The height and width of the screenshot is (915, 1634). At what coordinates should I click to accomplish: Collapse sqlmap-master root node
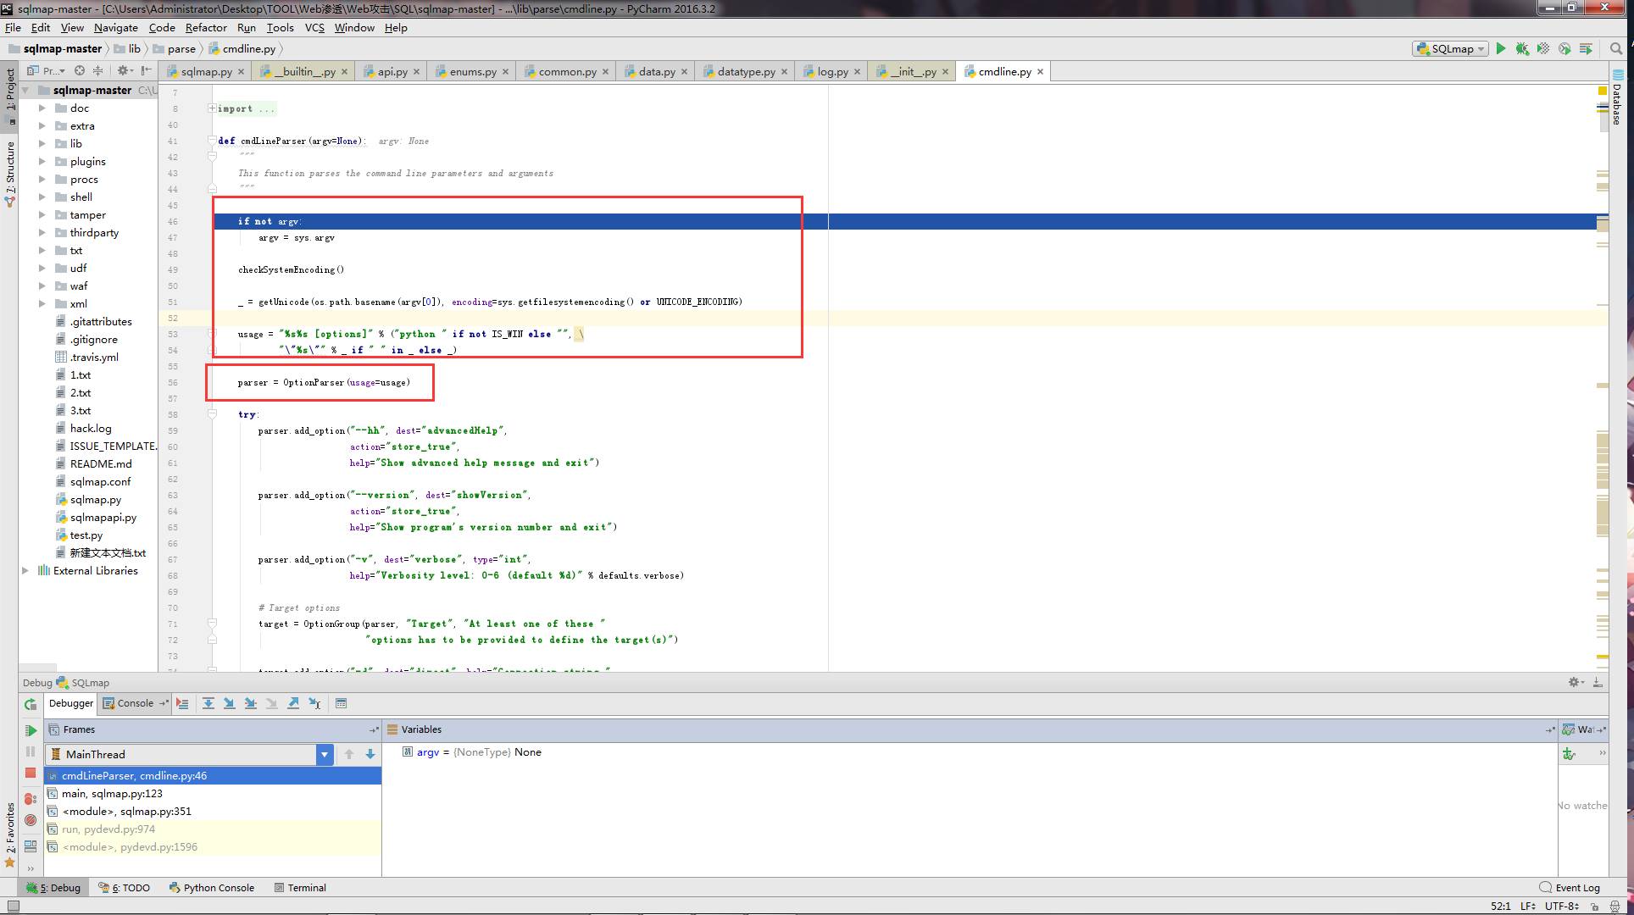[x=25, y=91]
